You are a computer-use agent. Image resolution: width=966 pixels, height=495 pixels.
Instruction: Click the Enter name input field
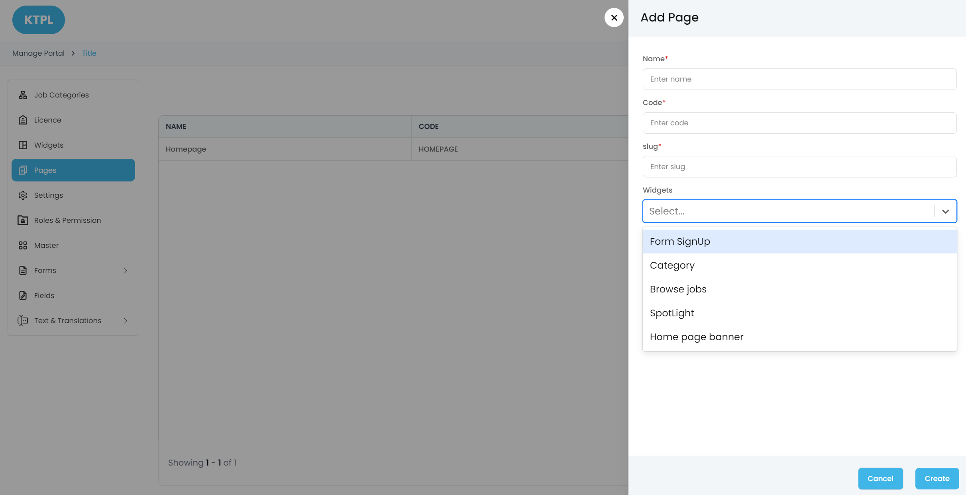click(799, 79)
